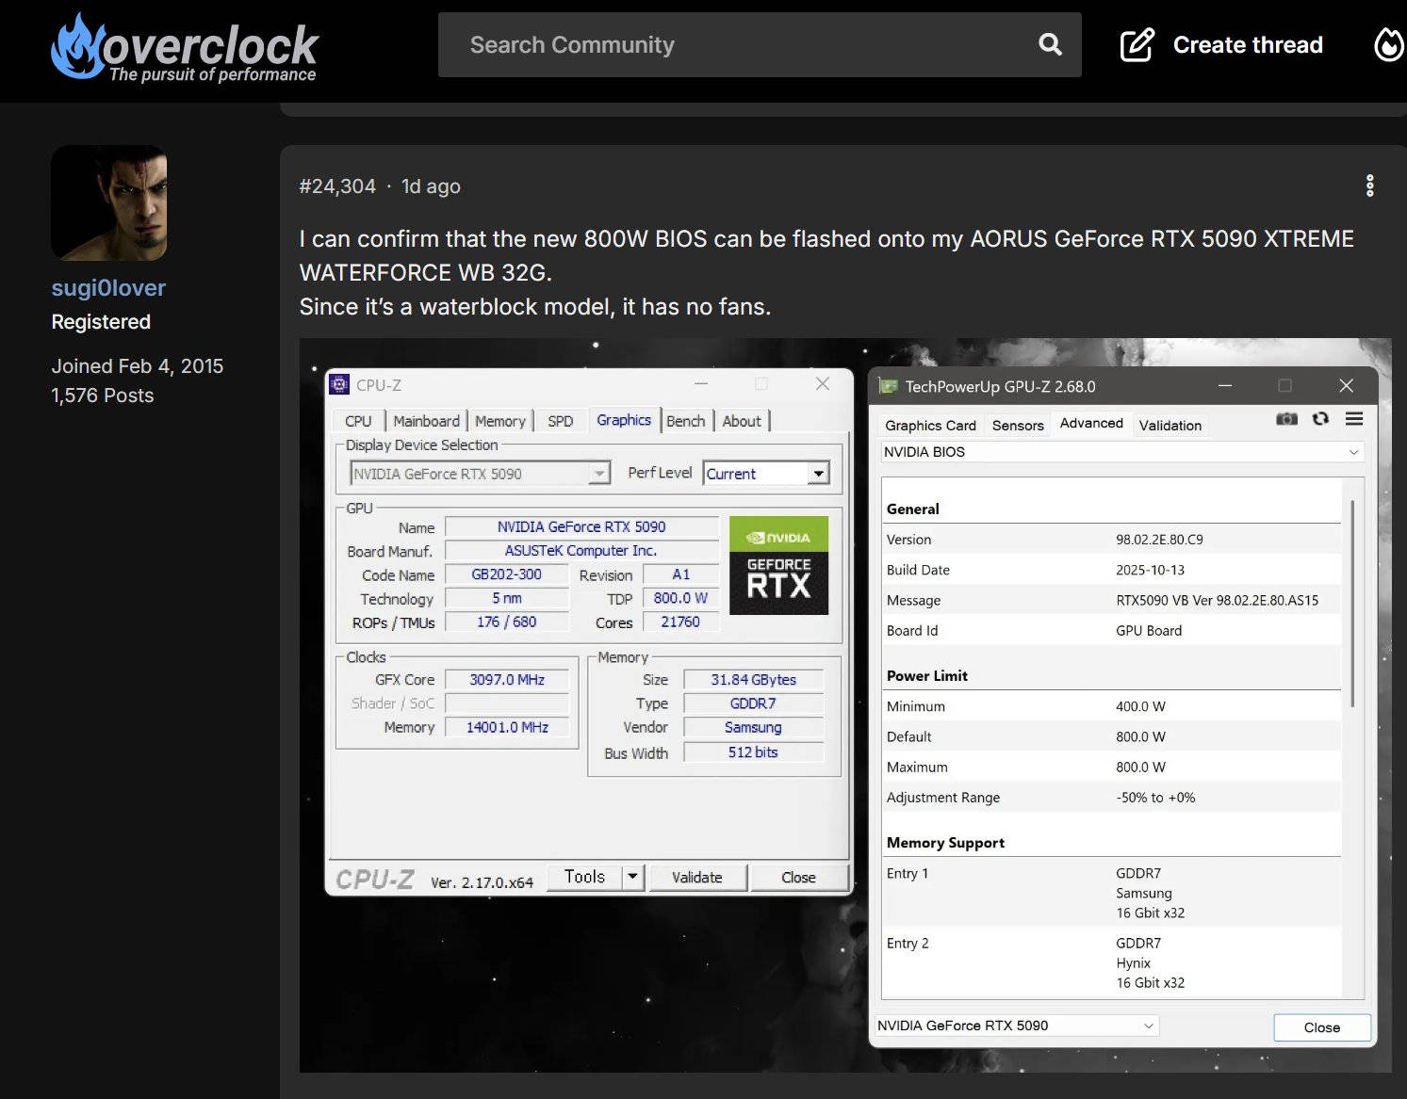Viewport: 1407px width, 1099px height.
Task: Open the Bench tab in CPU-Z
Action: (685, 421)
